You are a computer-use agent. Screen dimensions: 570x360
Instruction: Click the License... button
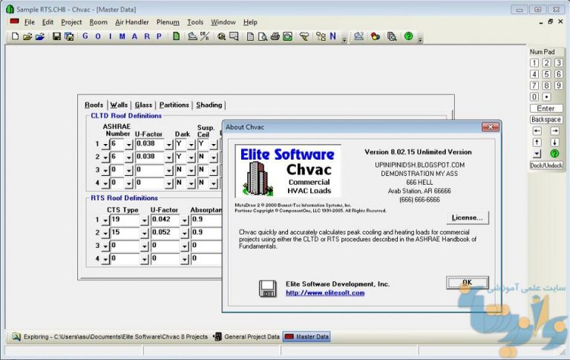tap(468, 217)
